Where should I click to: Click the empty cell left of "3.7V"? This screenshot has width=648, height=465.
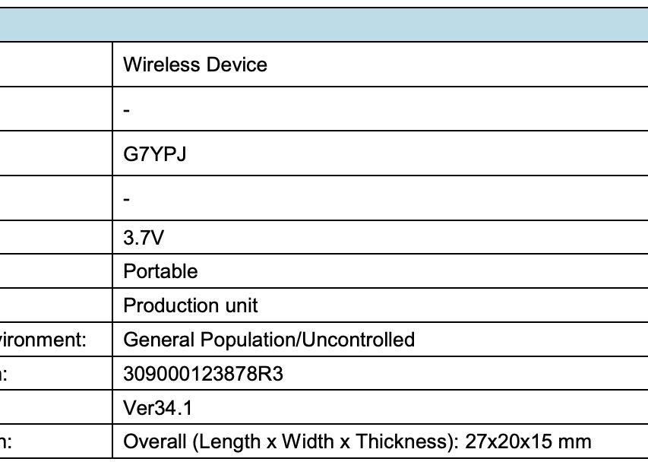pos(53,239)
